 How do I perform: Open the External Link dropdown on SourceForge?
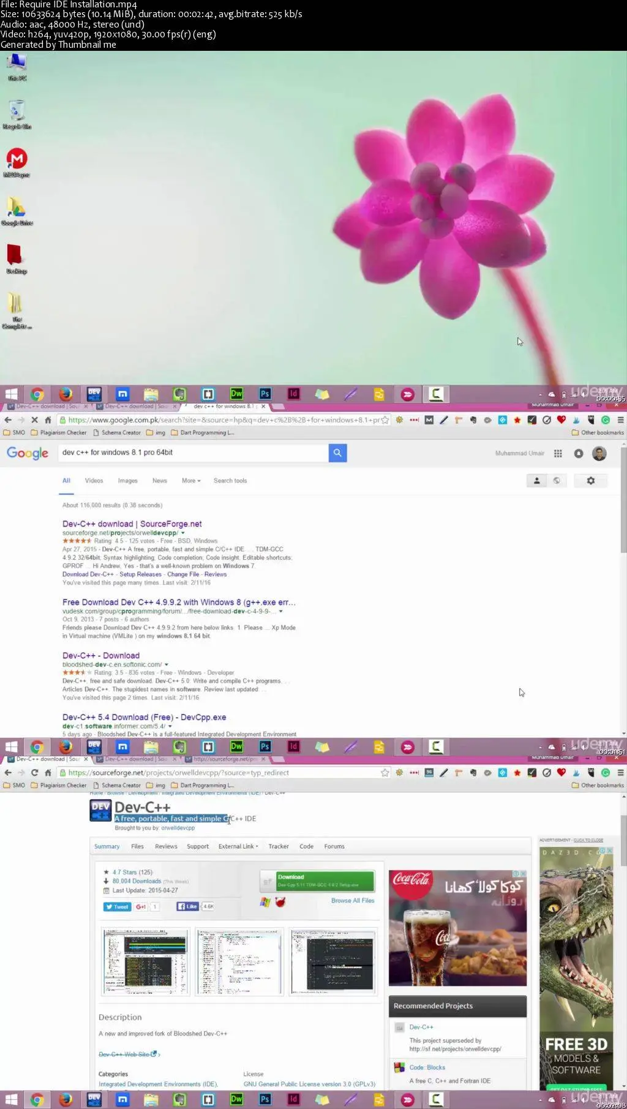[238, 846]
